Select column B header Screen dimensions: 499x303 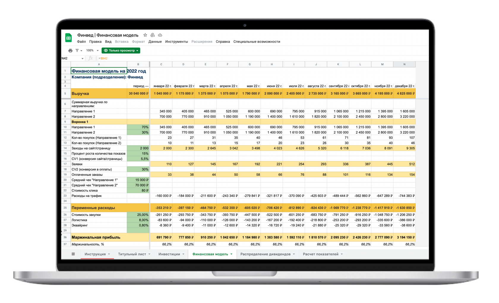coord(138,64)
